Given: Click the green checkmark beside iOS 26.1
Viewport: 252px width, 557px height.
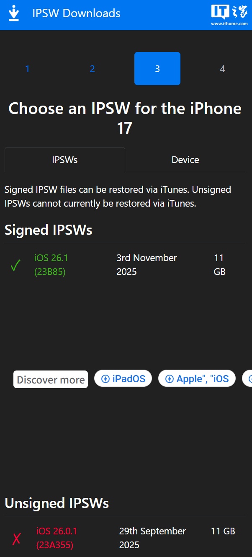Looking at the screenshot, I should click(15, 265).
